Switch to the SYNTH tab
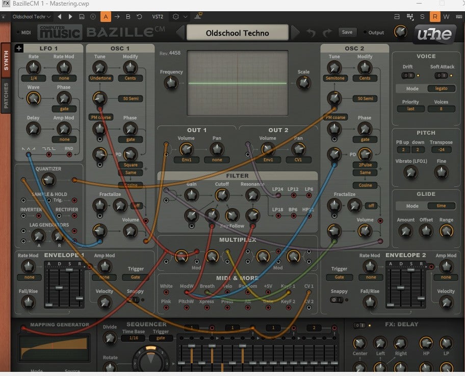 coord(6,61)
